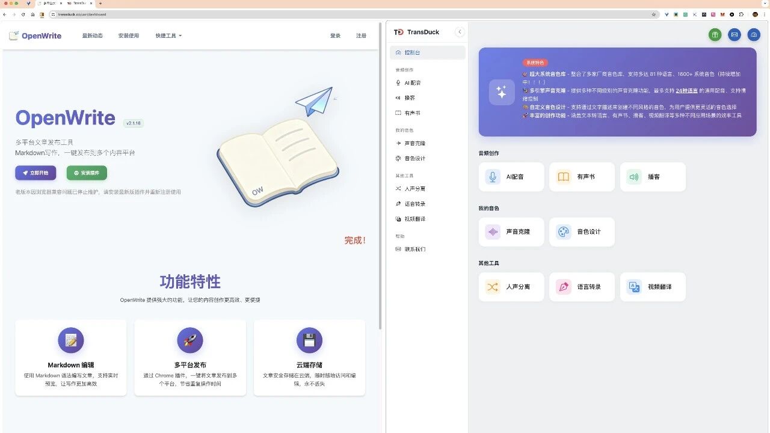The height and width of the screenshot is (433, 770).
Task: Click the 功能特性 heading
Action: click(x=190, y=281)
